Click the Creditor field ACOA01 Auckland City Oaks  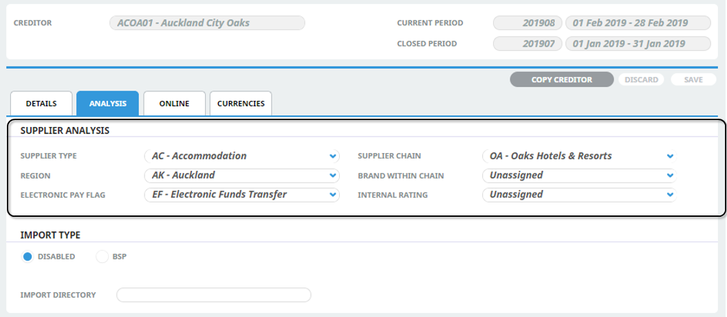pos(206,23)
